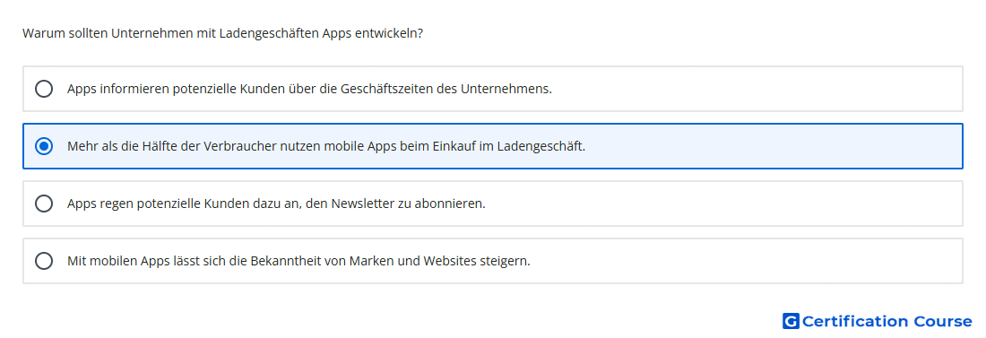The width and height of the screenshot is (986, 338).
Task: Open the Certification Course link text
Action: pyautogui.click(x=887, y=321)
